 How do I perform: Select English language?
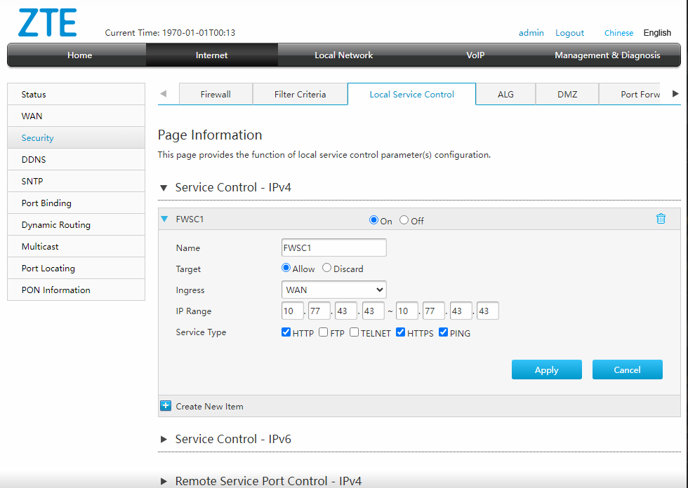(657, 33)
